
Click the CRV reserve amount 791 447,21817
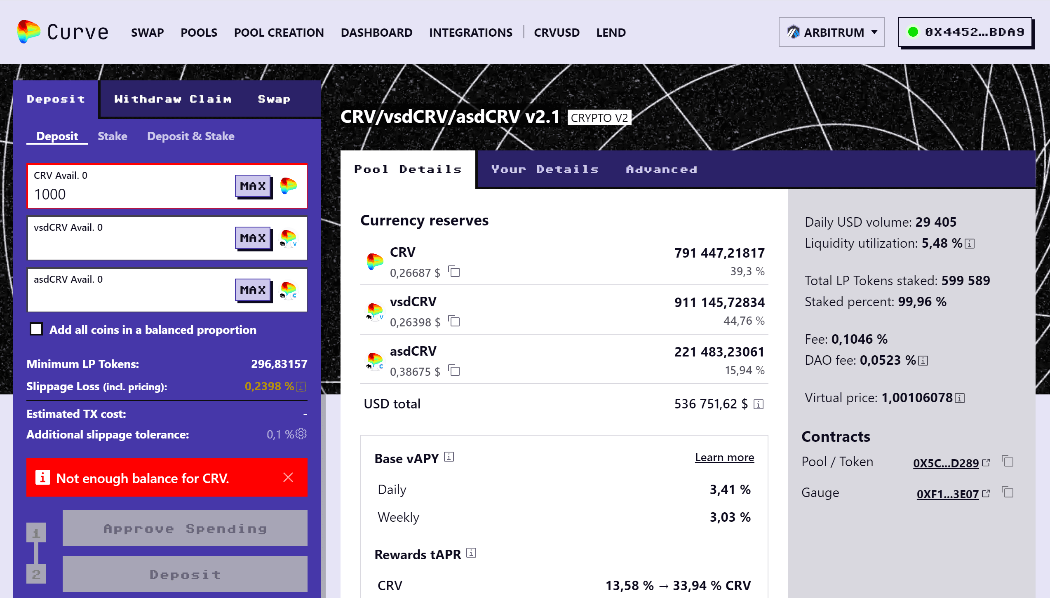tap(719, 253)
